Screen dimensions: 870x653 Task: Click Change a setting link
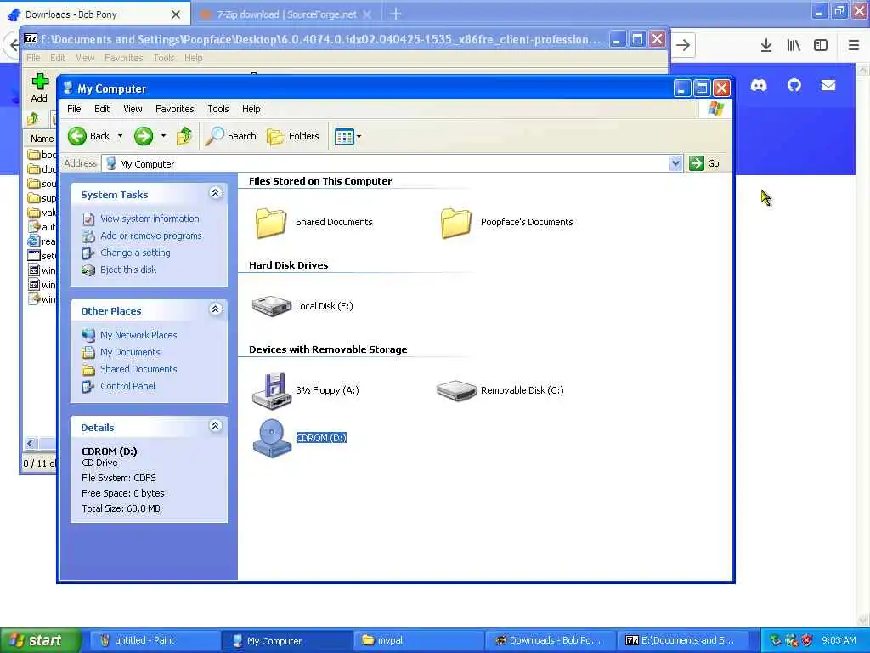click(135, 253)
